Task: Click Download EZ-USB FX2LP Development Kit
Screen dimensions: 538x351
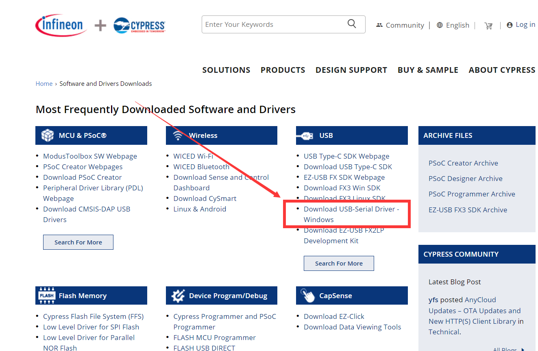Action: point(344,235)
